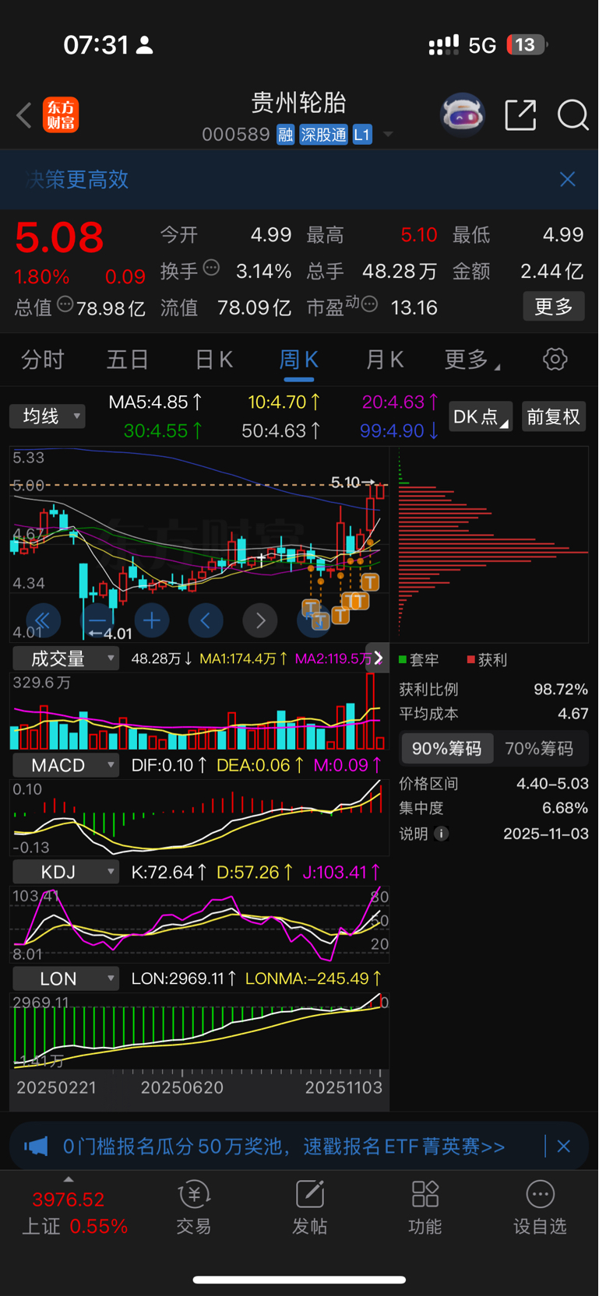Open 市盈 info icon

pyautogui.click(x=369, y=304)
